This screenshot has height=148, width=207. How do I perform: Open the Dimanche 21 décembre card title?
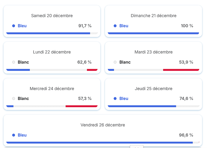tap(154, 16)
